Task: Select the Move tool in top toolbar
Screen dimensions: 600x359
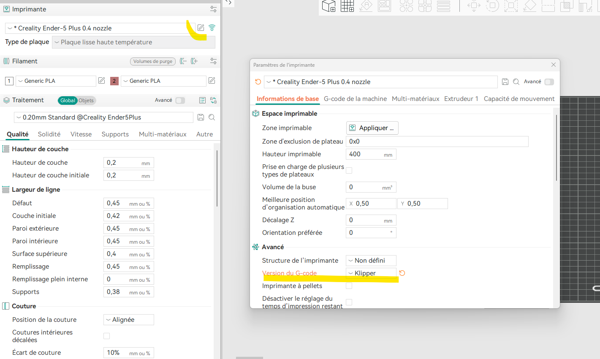Action: (x=474, y=6)
